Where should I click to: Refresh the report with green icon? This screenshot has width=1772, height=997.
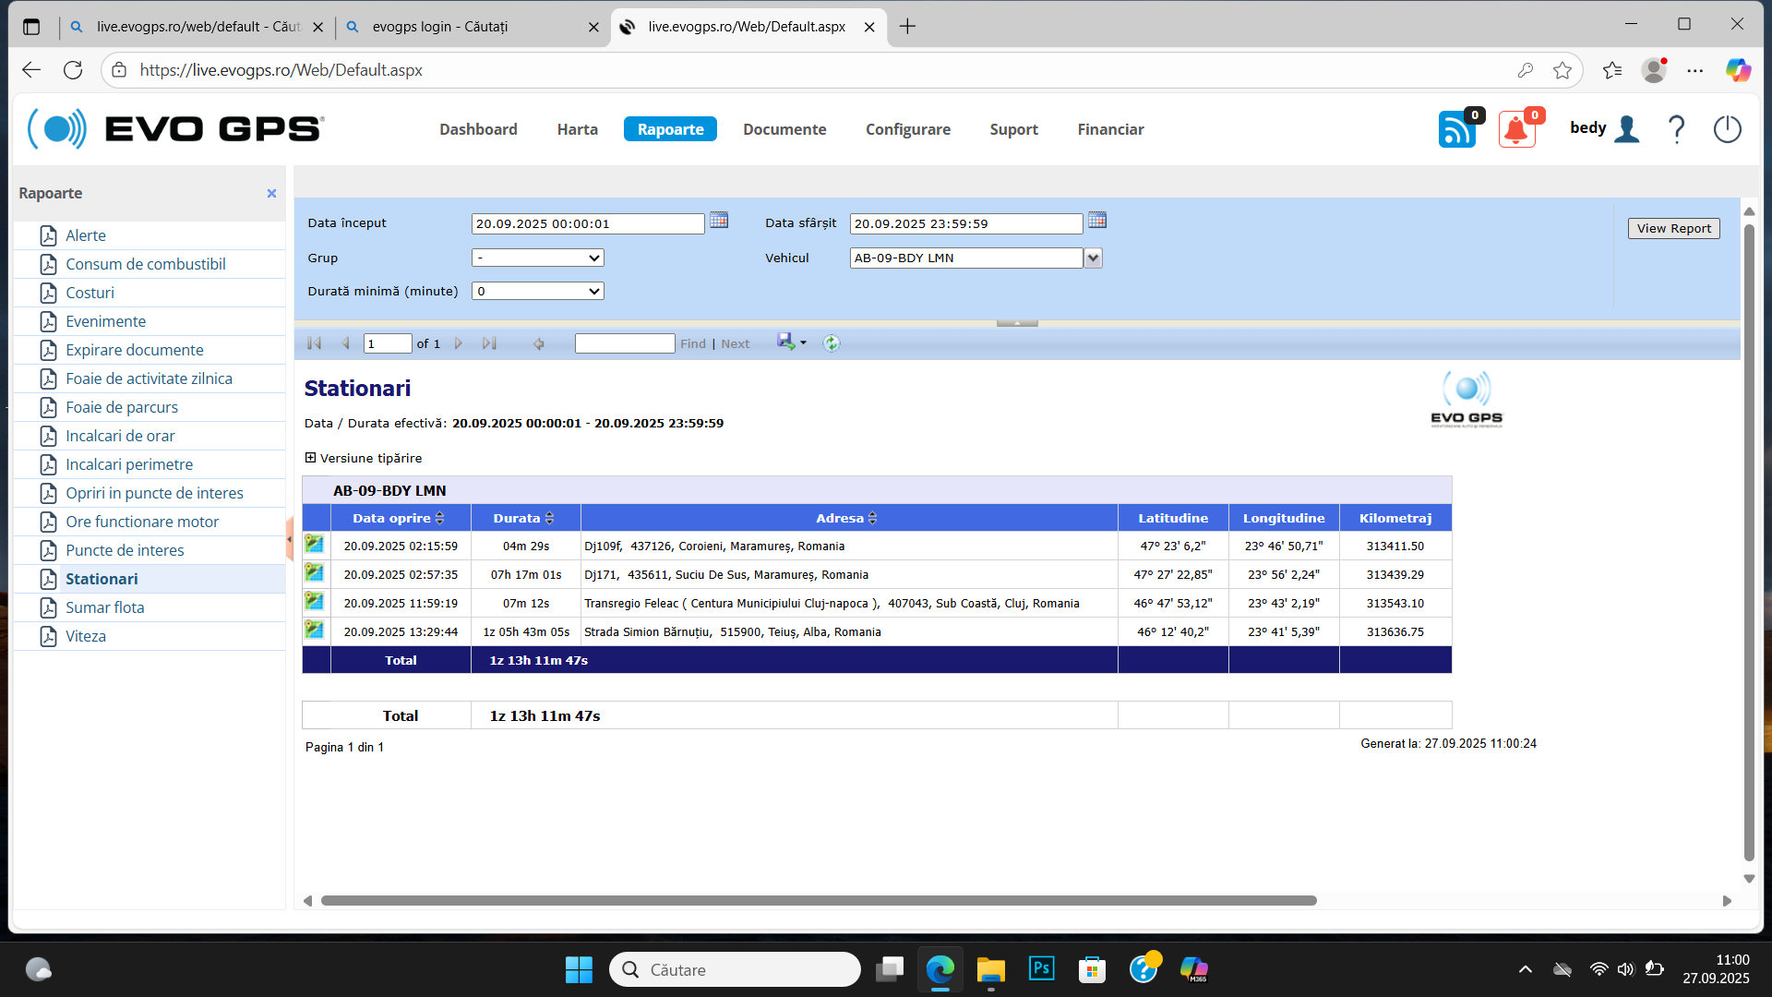tap(832, 343)
